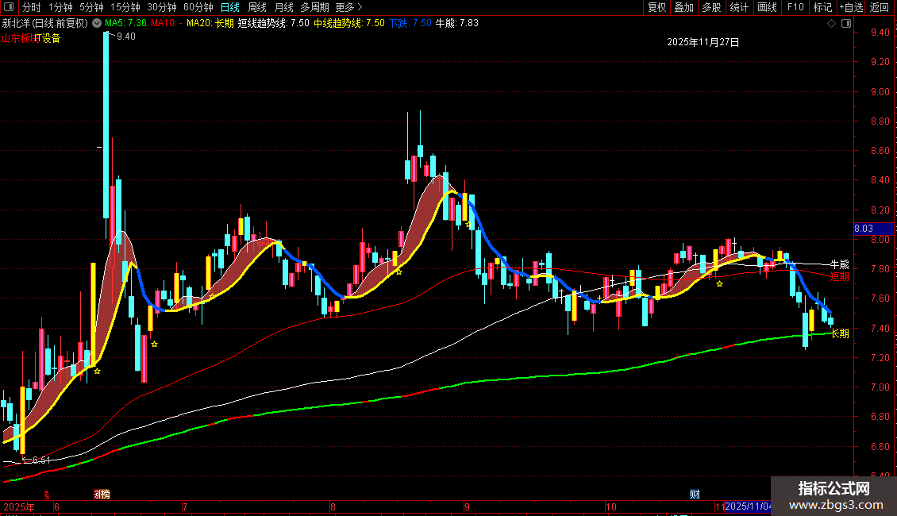Switch to 60分钟 period
The height and width of the screenshot is (516, 897).
tap(198, 7)
